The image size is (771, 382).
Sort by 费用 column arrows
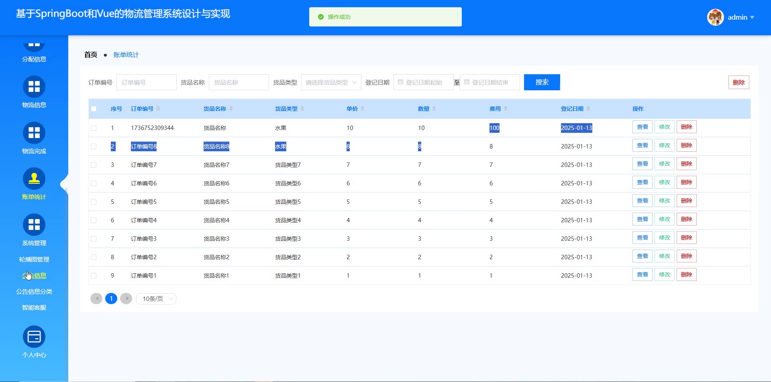506,109
